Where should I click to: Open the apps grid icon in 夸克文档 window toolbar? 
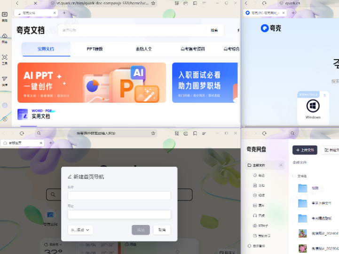tap(177, 3)
